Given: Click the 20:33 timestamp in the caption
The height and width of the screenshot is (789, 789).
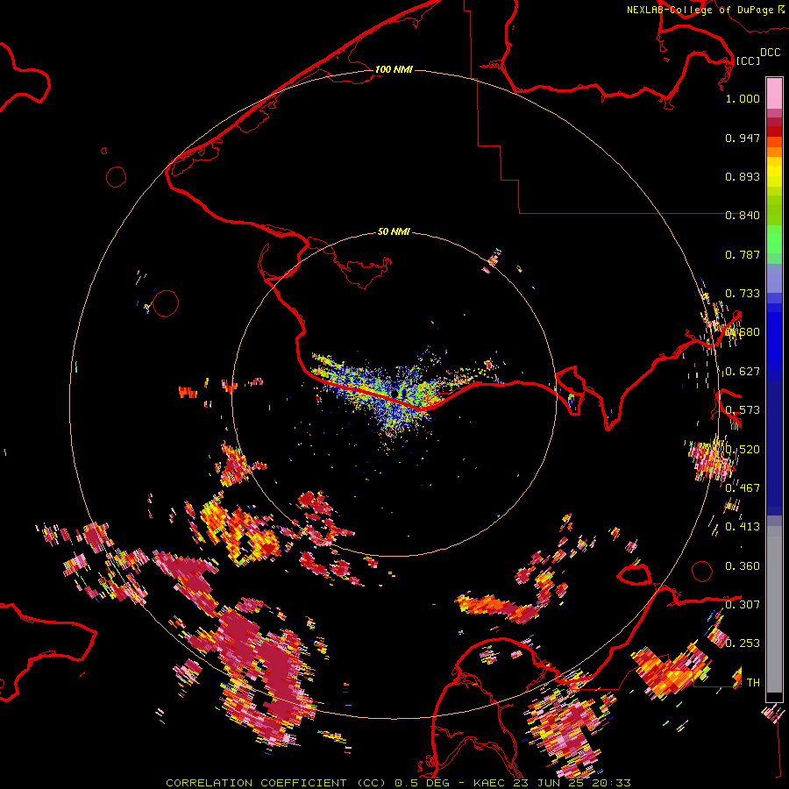Looking at the screenshot, I should click(613, 783).
